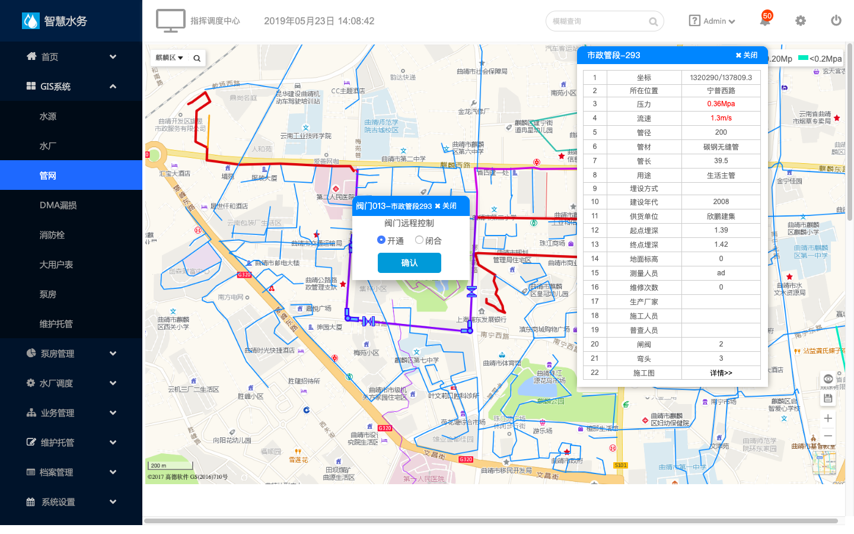Click the magnifier icon in the 模糊查询 box
The width and height of the screenshot is (854, 534).
(x=653, y=22)
